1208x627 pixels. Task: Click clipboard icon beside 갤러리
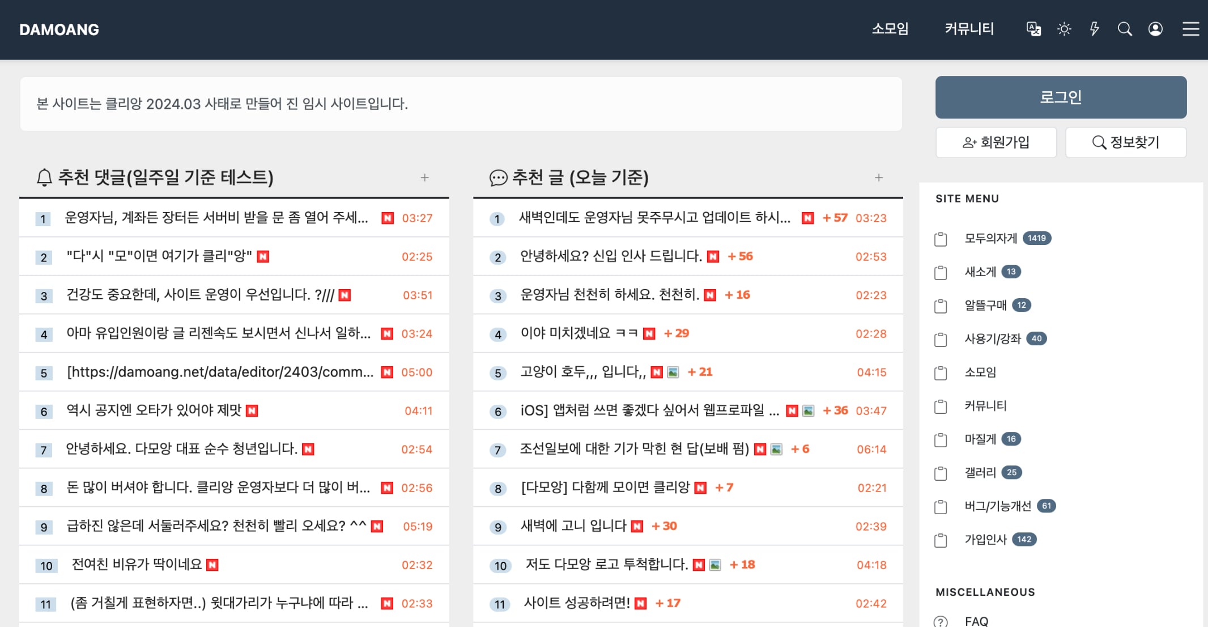point(941,473)
